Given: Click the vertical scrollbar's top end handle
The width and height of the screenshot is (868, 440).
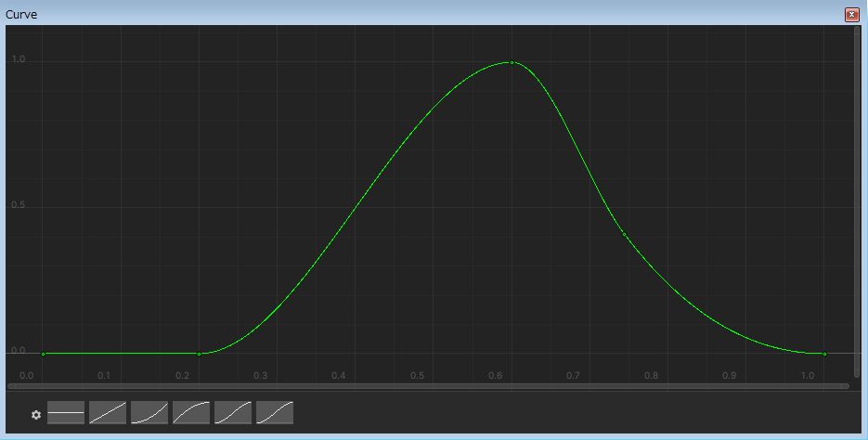Looking at the screenshot, I should pos(857,30).
